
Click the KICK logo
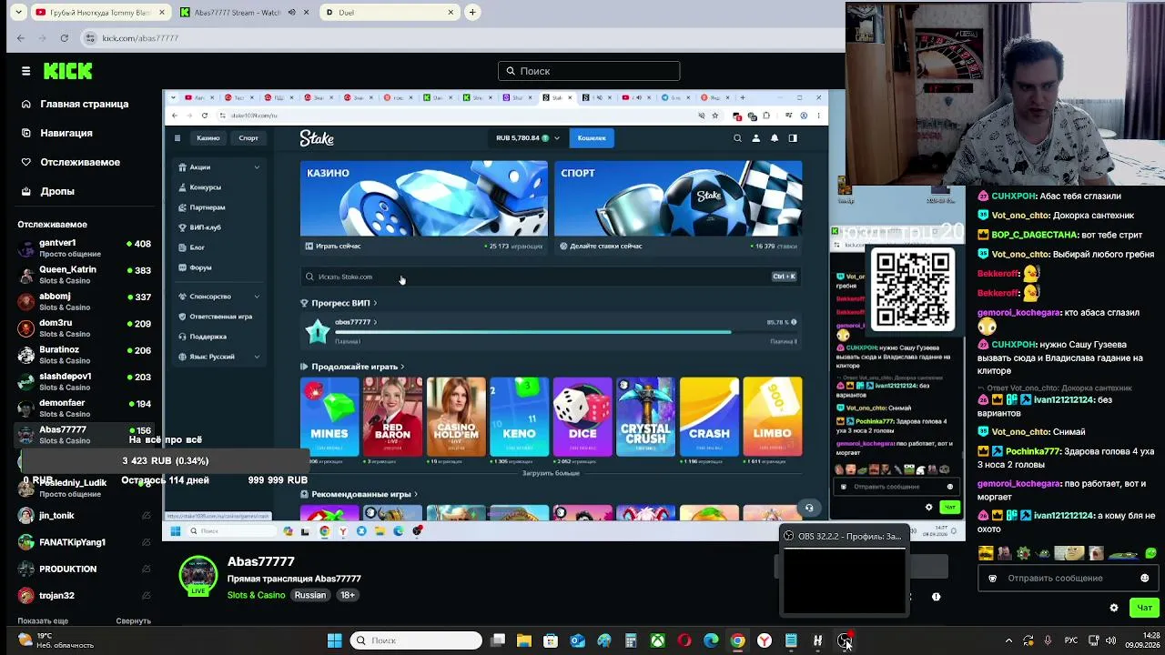pyautogui.click(x=67, y=71)
